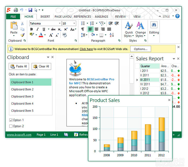Open Change Styles menu
The image size is (188, 167).
[140, 29]
